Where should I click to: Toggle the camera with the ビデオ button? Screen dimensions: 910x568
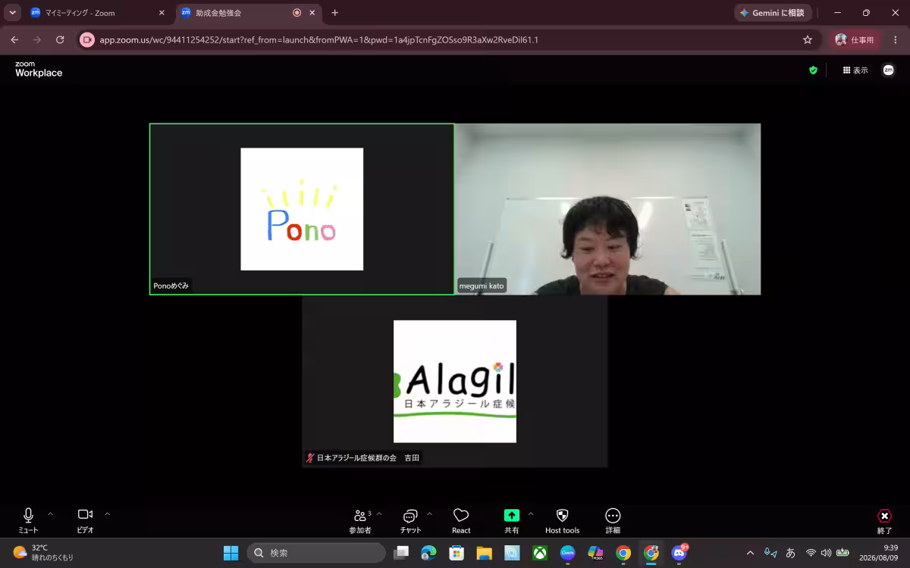tap(85, 520)
